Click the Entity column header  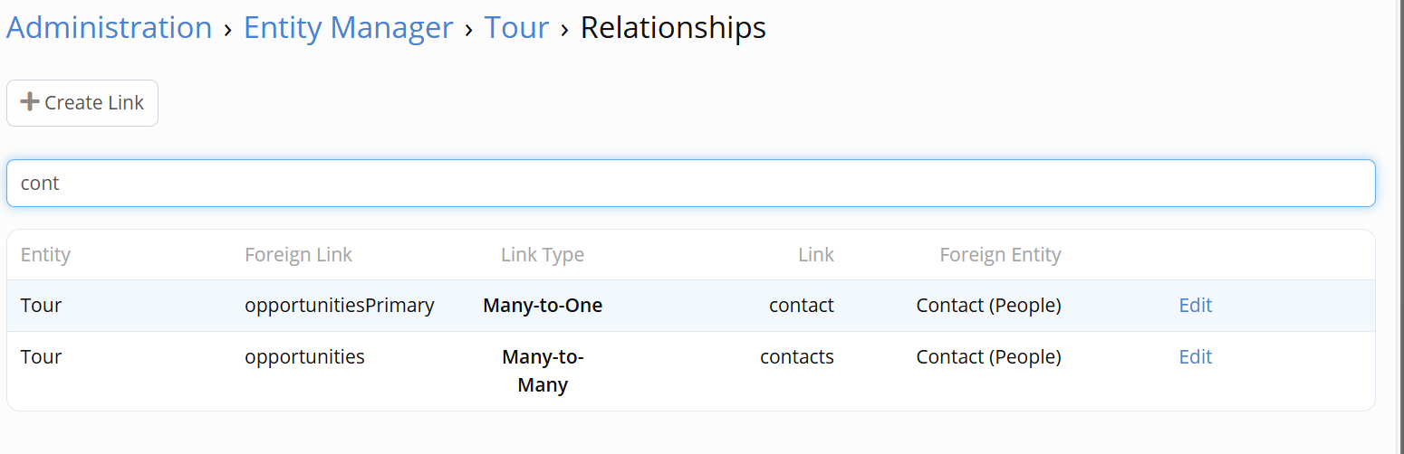(45, 255)
